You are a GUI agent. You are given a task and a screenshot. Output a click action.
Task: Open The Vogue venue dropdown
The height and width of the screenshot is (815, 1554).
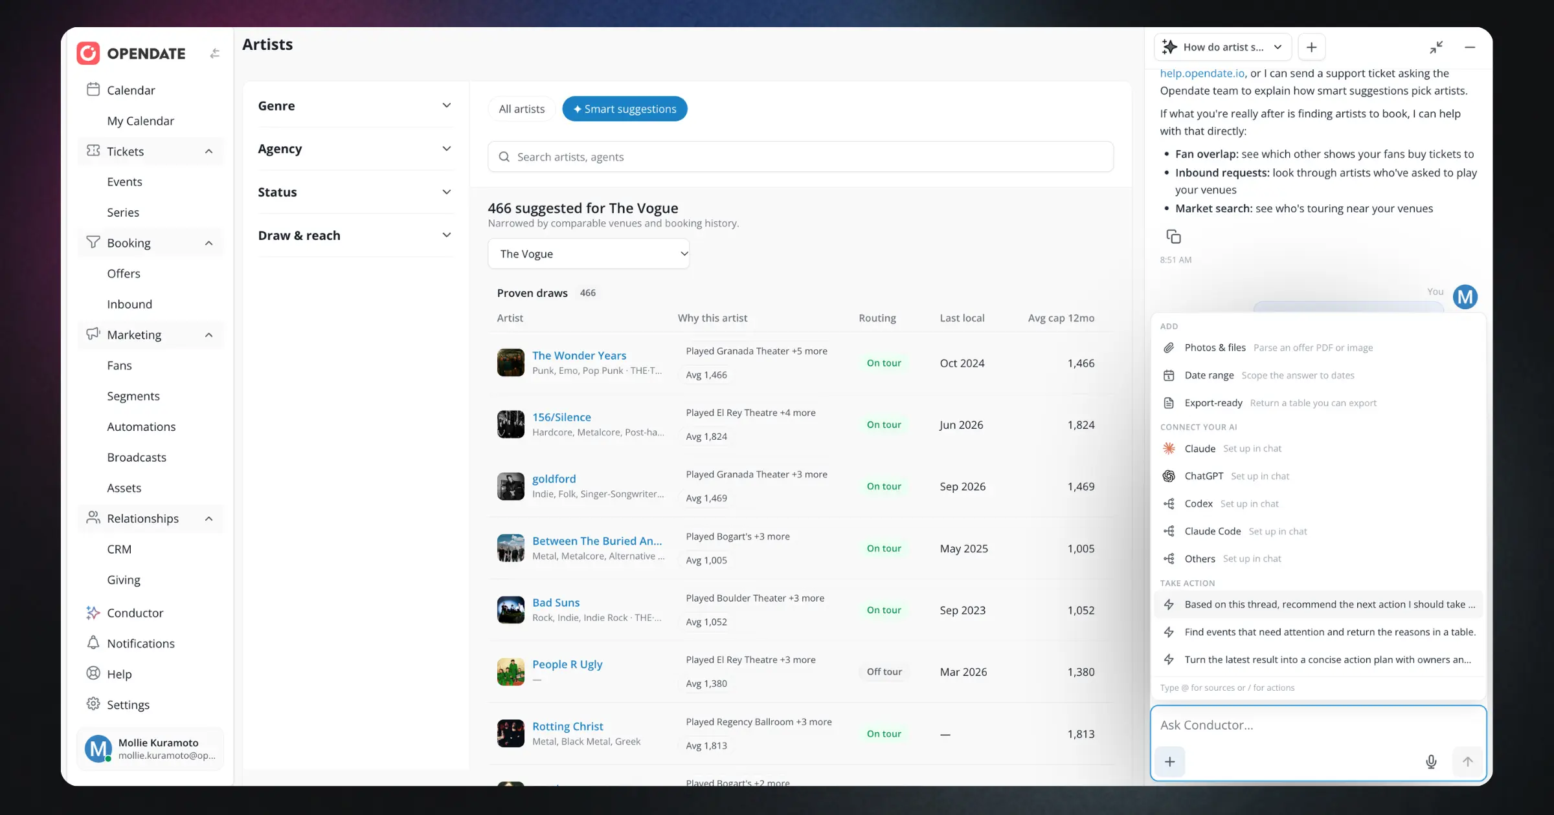point(589,254)
